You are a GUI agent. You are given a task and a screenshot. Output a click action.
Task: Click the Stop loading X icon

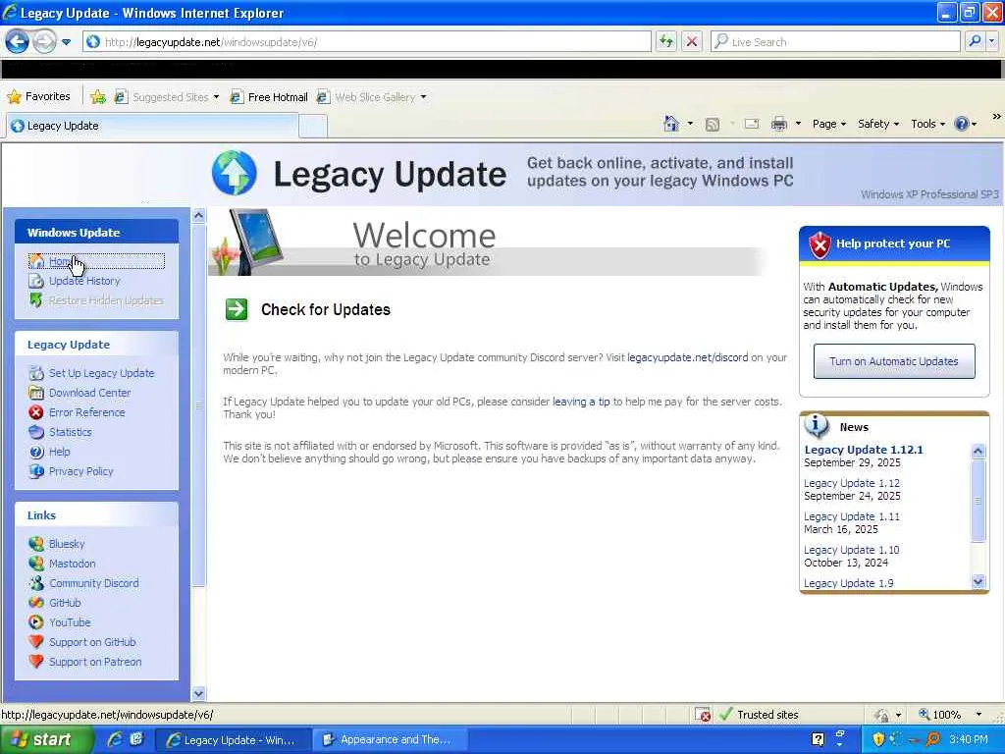[692, 41]
